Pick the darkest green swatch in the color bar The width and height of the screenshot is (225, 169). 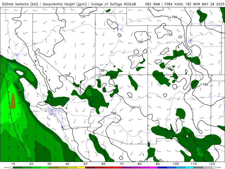coord(17,168)
